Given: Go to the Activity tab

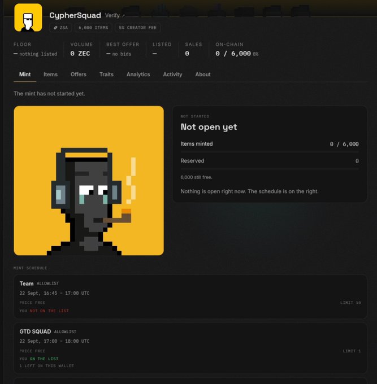Looking at the screenshot, I should coord(172,75).
